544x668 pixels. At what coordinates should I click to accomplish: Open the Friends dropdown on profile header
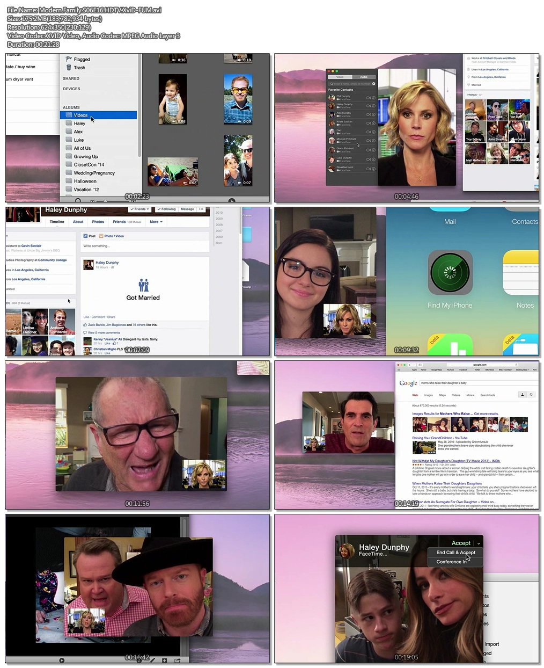click(x=139, y=209)
